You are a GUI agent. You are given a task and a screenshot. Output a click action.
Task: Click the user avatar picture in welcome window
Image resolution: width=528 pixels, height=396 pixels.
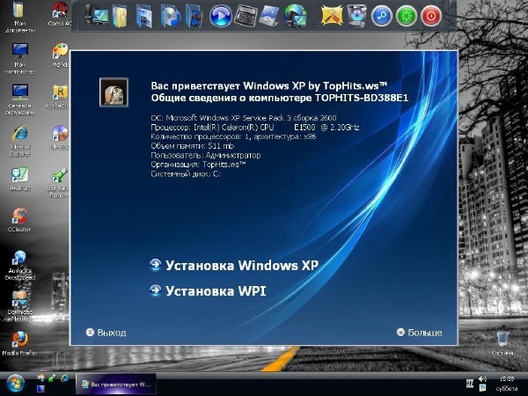click(114, 92)
